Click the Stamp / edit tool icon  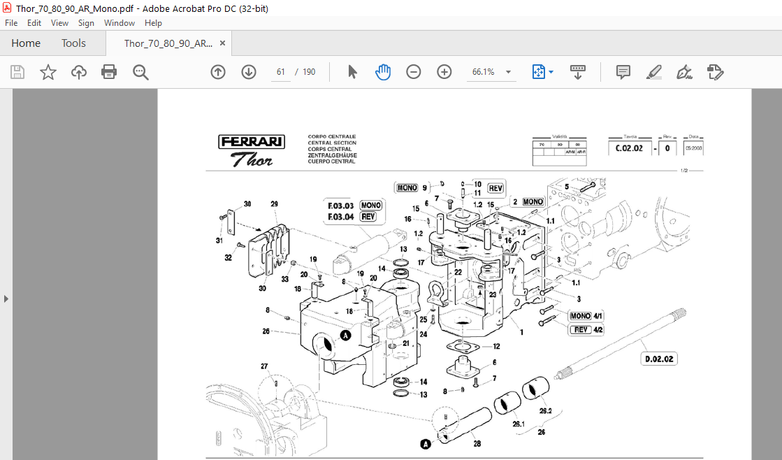(715, 72)
